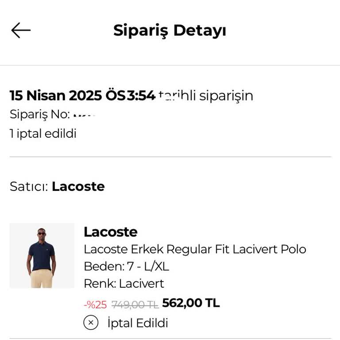Viewport: 340px width, 340px height.
Task: Tap the '1 iptal edildi' summary text
Action: 43,133
